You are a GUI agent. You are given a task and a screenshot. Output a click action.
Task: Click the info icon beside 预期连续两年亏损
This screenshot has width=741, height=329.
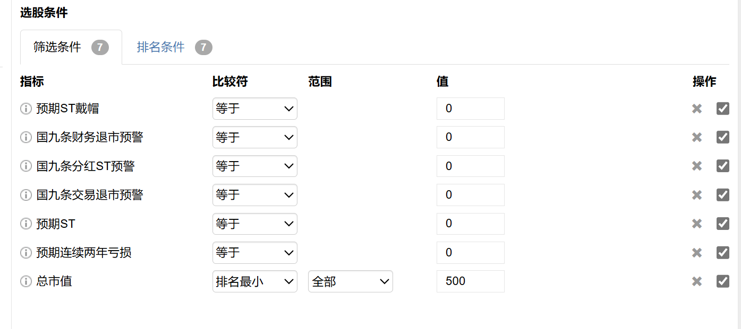pyautogui.click(x=25, y=253)
